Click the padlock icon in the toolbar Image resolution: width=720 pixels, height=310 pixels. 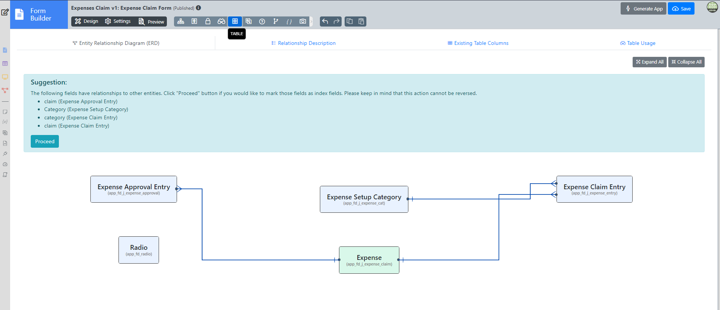208,21
